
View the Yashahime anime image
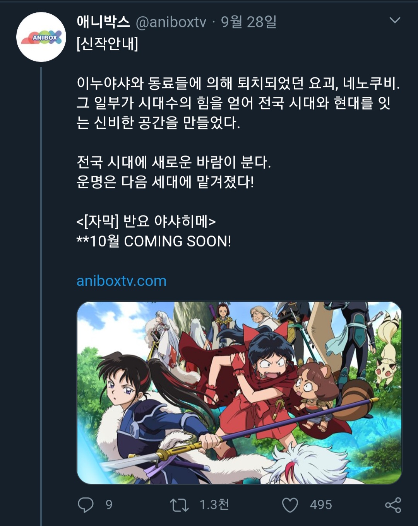[239, 393]
